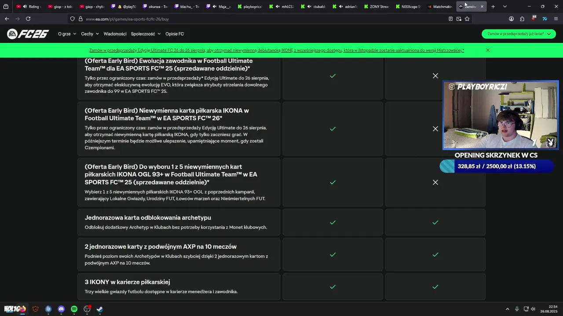Click 3 IKONY w karierze piłkarskiej heading

(127, 282)
